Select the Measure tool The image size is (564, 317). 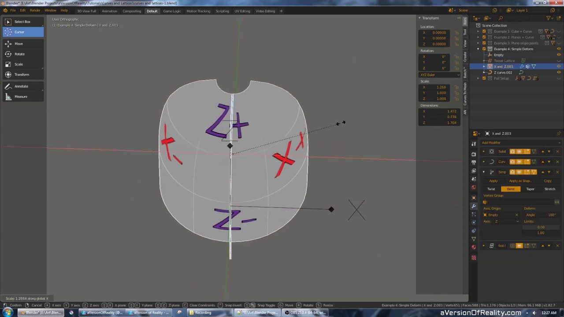23,96
